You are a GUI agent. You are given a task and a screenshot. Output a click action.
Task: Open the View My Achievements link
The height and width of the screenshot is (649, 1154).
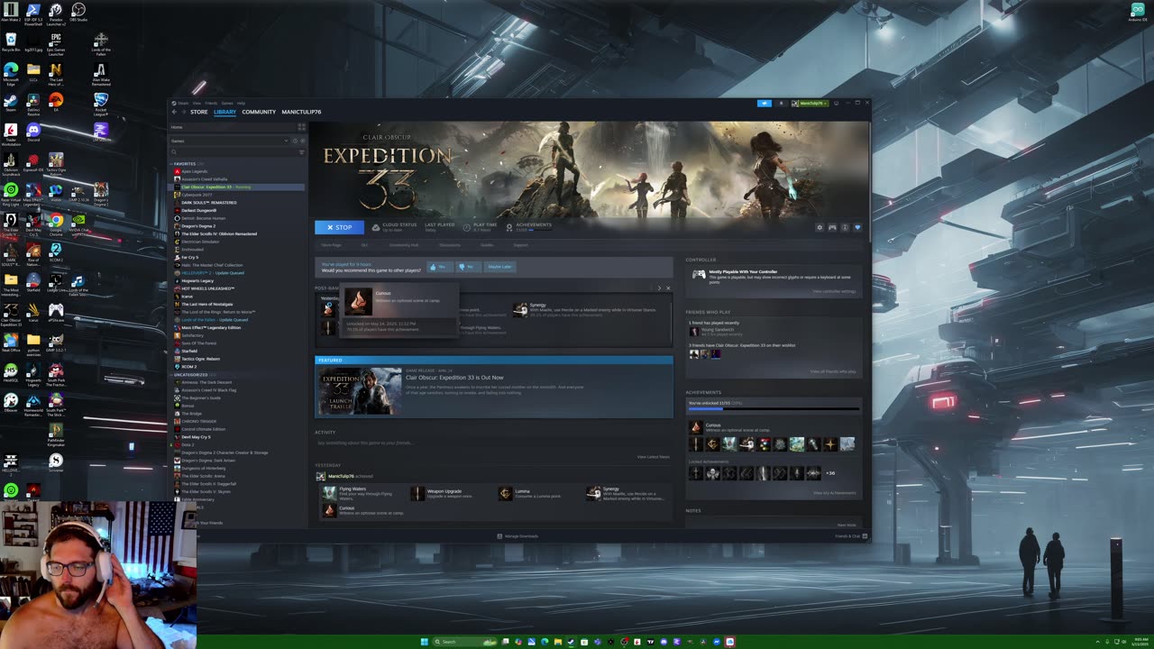pyautogui.click(x=835, y=493)
